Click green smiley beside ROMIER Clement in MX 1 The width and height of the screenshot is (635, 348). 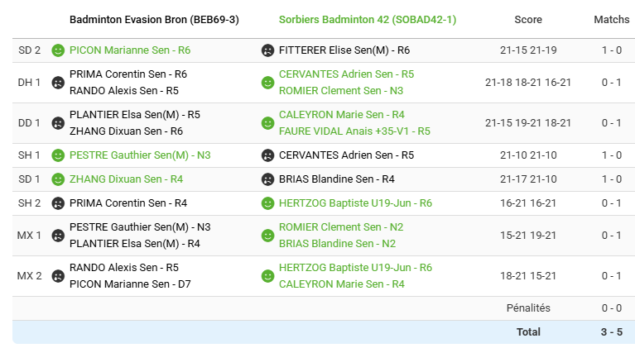[x=267, y=236]
